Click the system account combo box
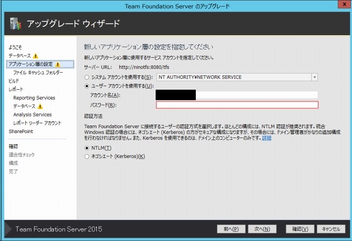Viewport: 352px width, 241px height. (237, 77)
